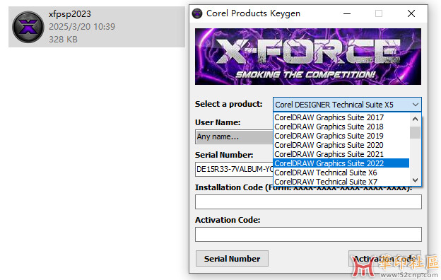Select the xfpsp2023 file icon
The width and height of the screenshot is (441, 280).
click(x=28, y=27)
